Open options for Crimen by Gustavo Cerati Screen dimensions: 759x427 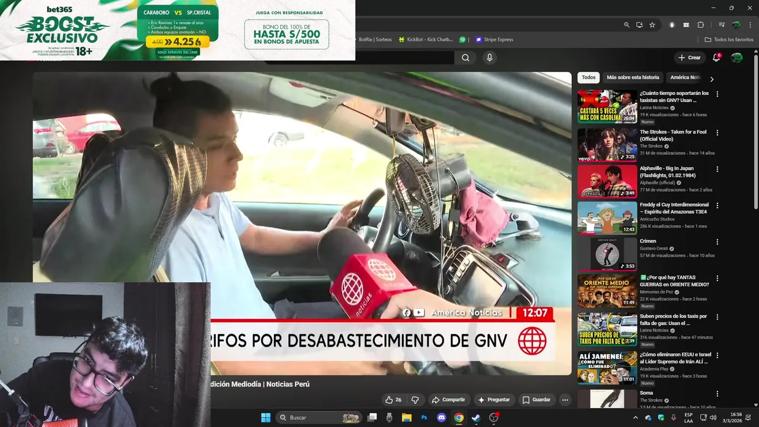[x=717, y=242]
